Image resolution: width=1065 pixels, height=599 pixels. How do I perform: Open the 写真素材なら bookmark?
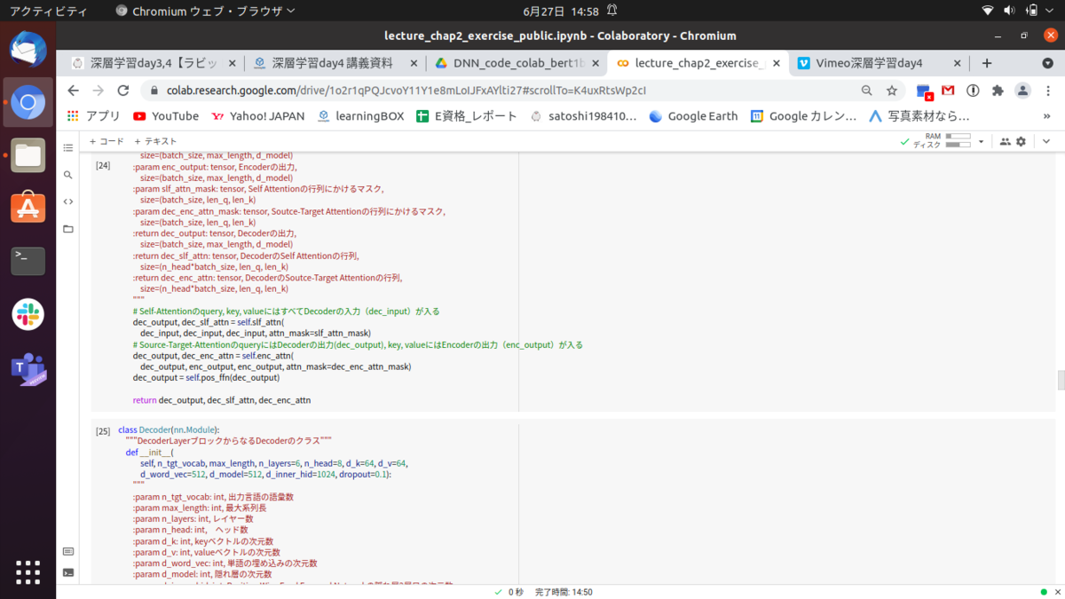(919, 116)
